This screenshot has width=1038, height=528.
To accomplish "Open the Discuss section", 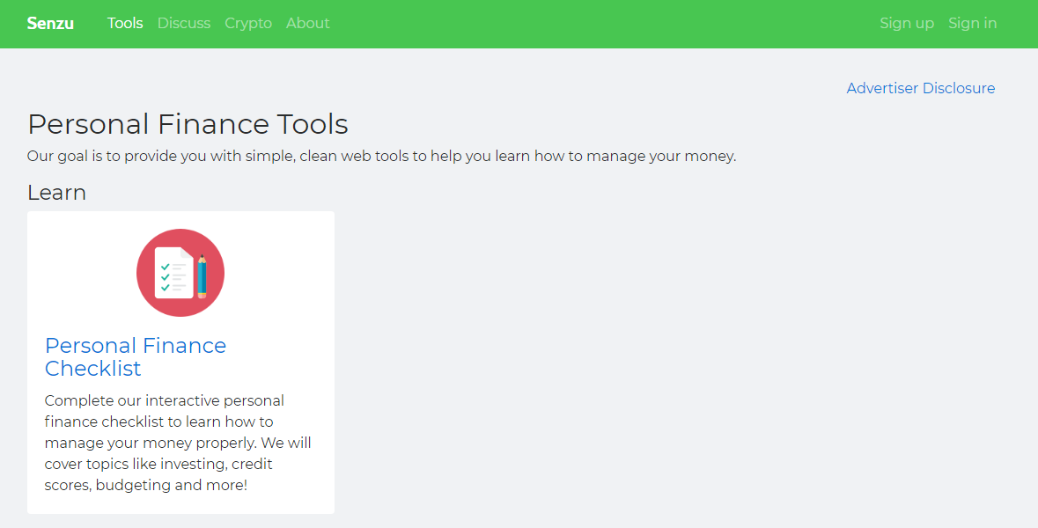I will point(184,24).
